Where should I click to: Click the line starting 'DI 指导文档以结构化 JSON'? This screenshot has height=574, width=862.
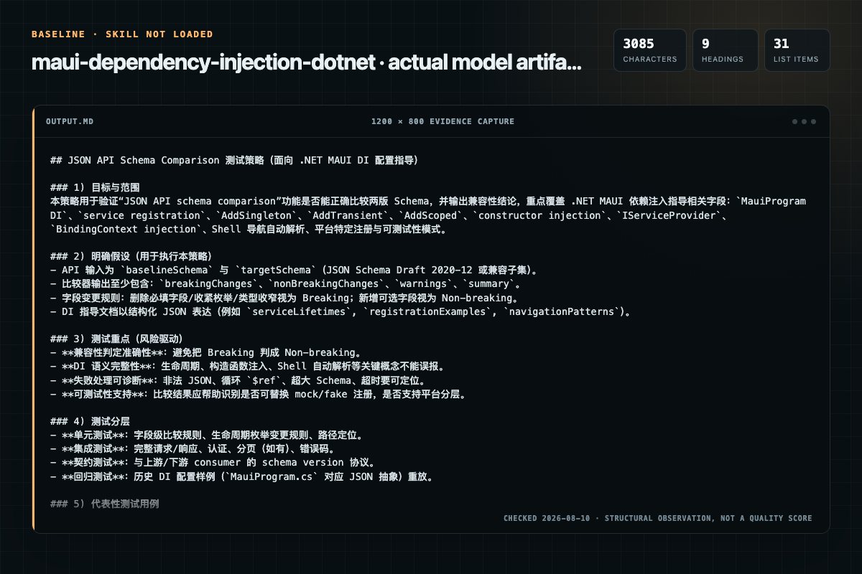pos(342,311)
